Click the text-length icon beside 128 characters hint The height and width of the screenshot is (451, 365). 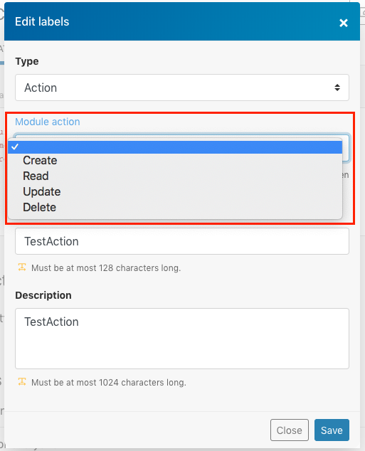(22, 267)
